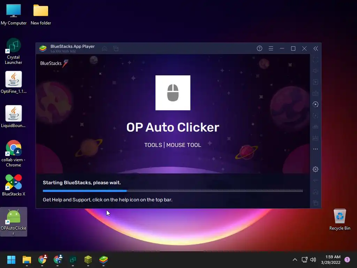Select the Recycle Bin desktop icon
The image size is (357, 268).
(340, 219)
